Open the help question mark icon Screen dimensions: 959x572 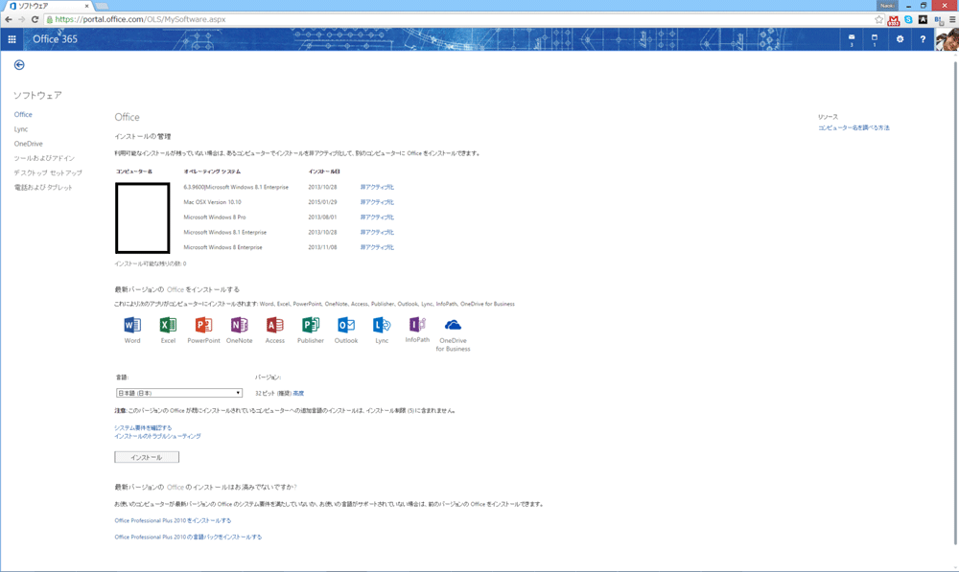click(923, 39)
